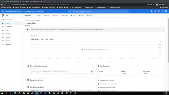Screen dimensions: 169x95
Task: Click the SQL product stack icon
Action: click(x=3, y=15)
